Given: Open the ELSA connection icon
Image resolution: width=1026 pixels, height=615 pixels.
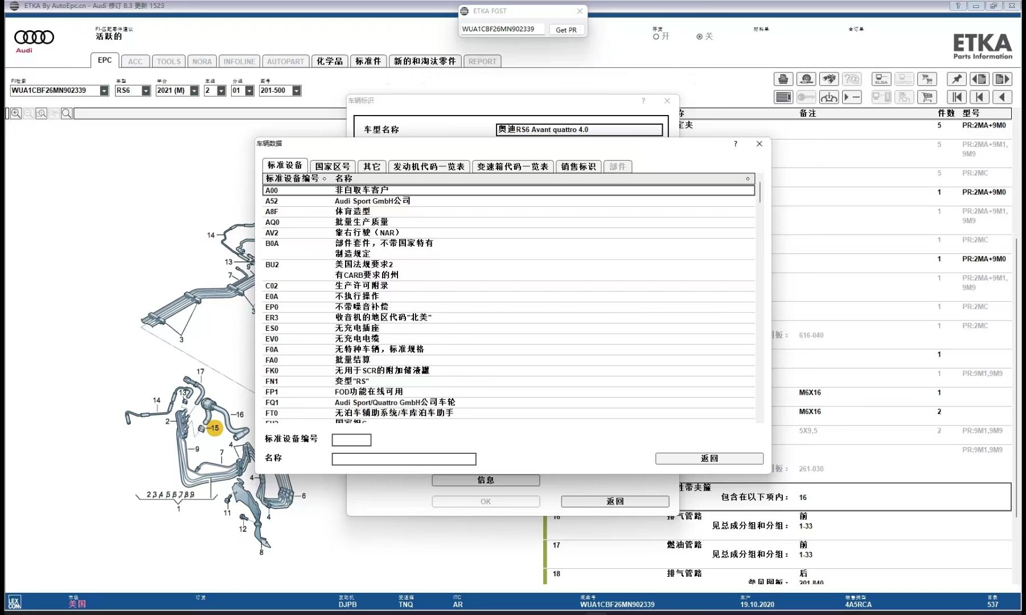Looking at the screenshot, I should tap(881, 79).
